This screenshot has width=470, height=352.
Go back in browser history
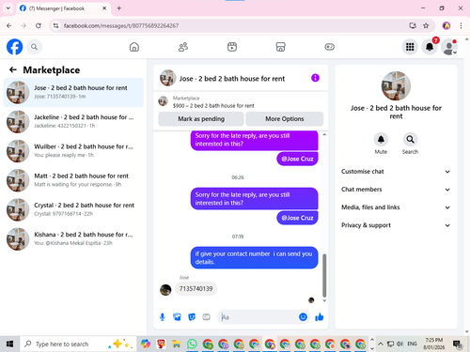click(x=9, y=25)
